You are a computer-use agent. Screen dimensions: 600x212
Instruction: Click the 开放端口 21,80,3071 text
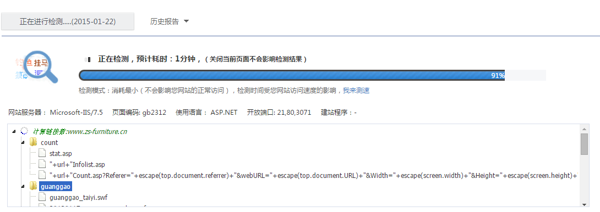click(x=279, y=112)
